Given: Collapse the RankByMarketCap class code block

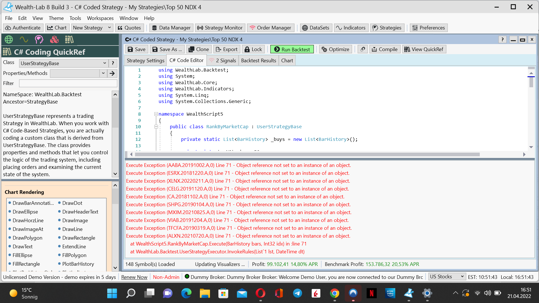Looking at the screenshot, I should (156, 127).
